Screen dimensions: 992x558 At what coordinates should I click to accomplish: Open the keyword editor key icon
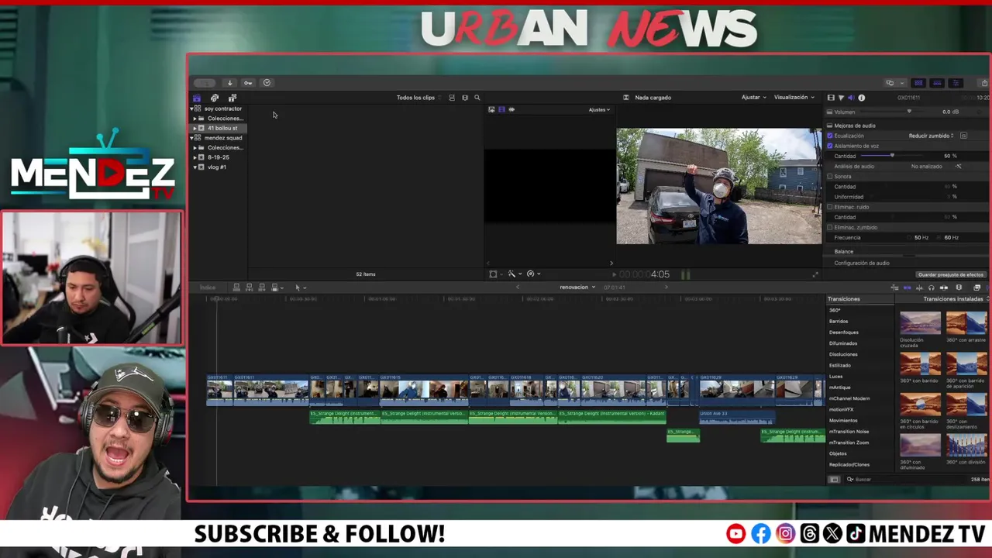tap(248, 83)
